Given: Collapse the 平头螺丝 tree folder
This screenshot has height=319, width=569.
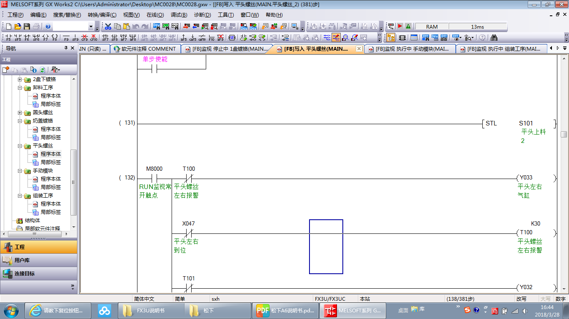Looking at the screenshot, I should (20, 146).
